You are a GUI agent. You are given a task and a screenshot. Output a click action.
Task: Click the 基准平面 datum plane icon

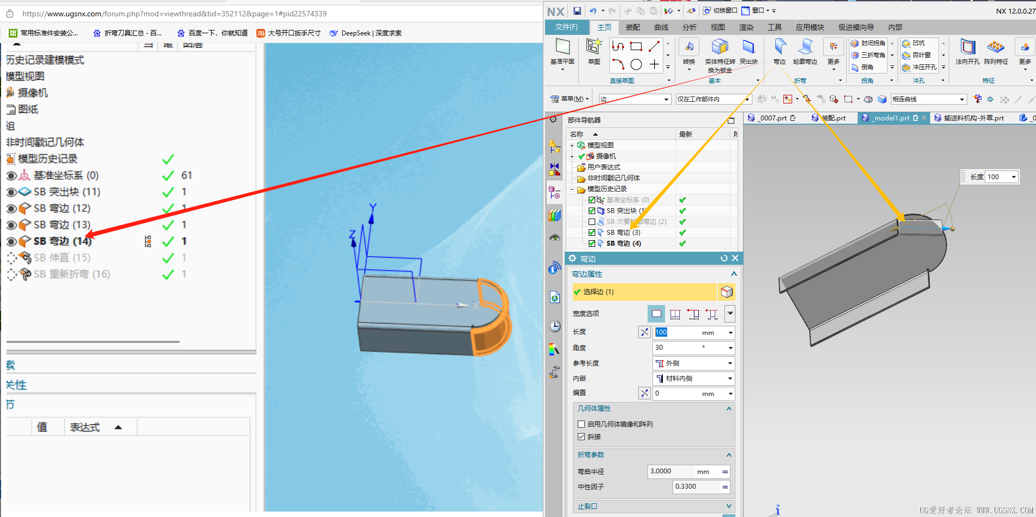[562, 50]
